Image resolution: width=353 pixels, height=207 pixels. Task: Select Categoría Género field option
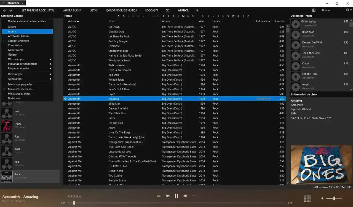click(18, 41)
